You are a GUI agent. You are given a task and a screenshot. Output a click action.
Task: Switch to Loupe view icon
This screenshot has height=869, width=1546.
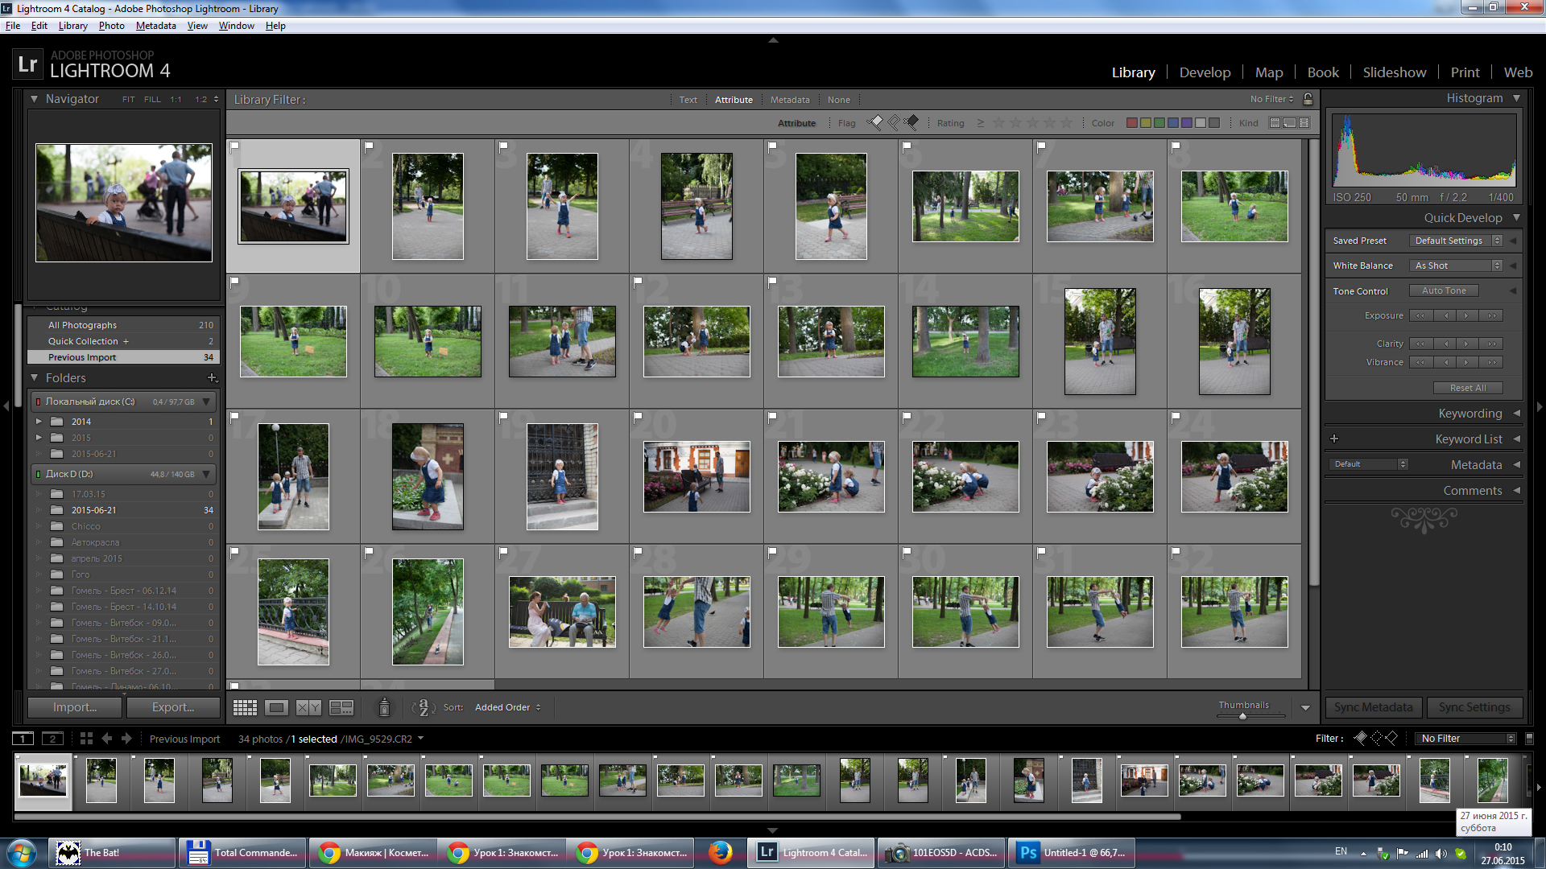coord(276,707)
